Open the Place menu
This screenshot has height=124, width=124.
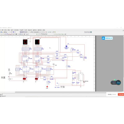click(x=9, y=30)
